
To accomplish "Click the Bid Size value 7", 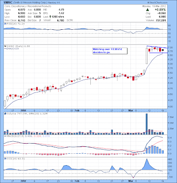I will [x=40, y=20].
